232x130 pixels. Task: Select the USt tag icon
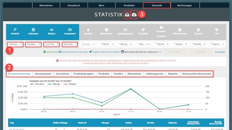pos(217,30)
